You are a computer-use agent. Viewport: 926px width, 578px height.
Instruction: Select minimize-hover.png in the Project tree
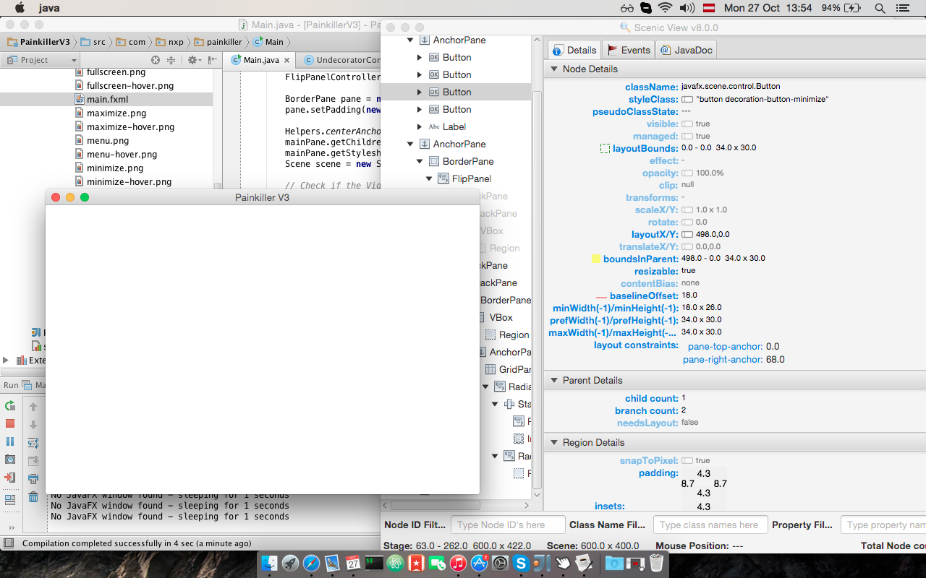(129, 181)
